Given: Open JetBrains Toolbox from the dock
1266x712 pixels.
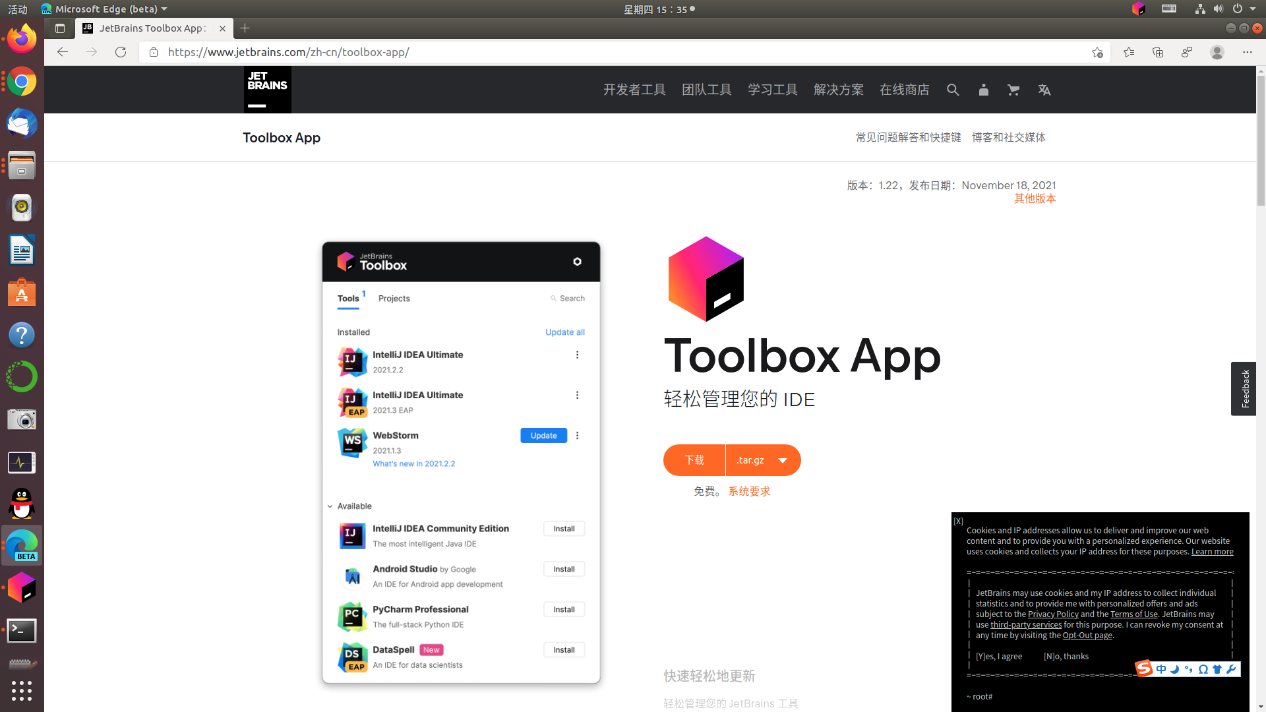Looking at the screenshot, I should (x=22, y=588).
